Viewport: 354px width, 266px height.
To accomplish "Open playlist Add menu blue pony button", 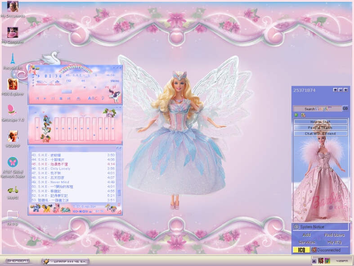I will tap(36, 208).
